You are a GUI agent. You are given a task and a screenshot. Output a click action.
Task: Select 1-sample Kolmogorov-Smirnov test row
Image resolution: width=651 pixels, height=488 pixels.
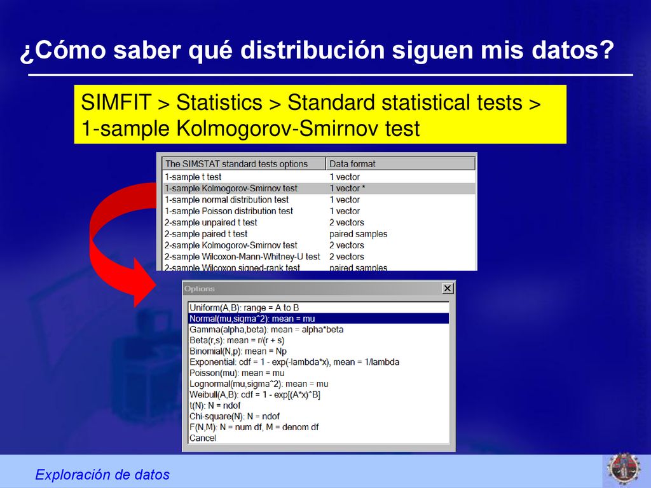point(319,188)
